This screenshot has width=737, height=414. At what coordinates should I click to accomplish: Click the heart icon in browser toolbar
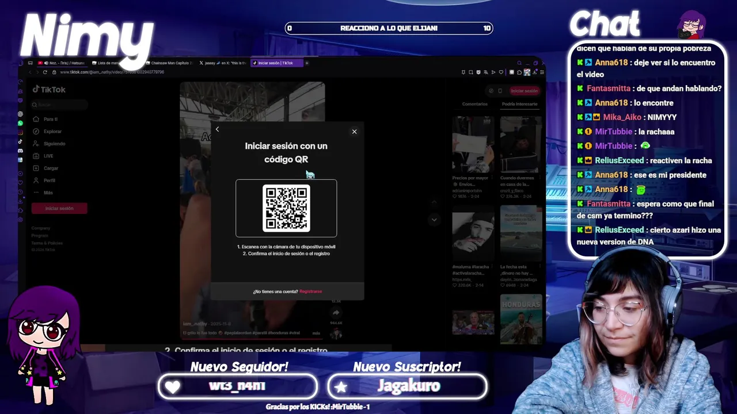point(501,72)
